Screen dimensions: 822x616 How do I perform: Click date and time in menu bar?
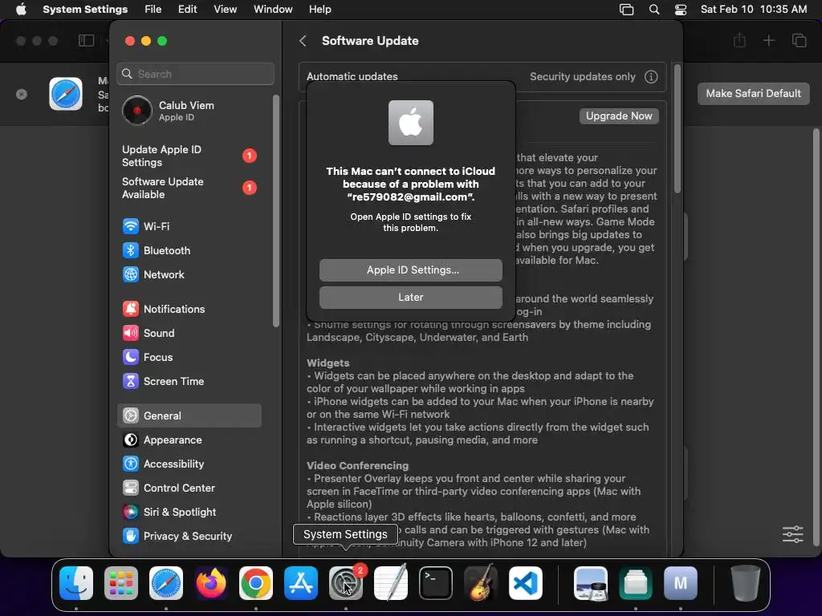[753, 10]
